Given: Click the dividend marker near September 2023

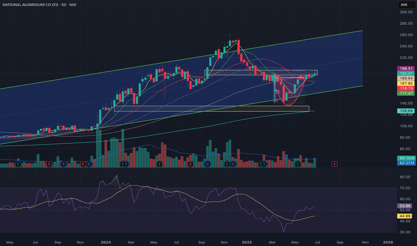Looking at the screenshot, I should click(63, 164).
